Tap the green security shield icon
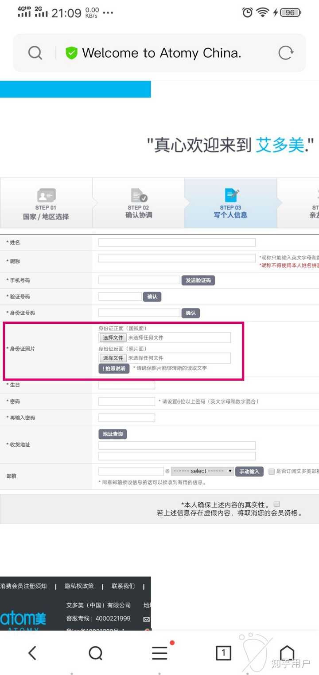This screenshot has width=319, height=675. coord(71,53)
